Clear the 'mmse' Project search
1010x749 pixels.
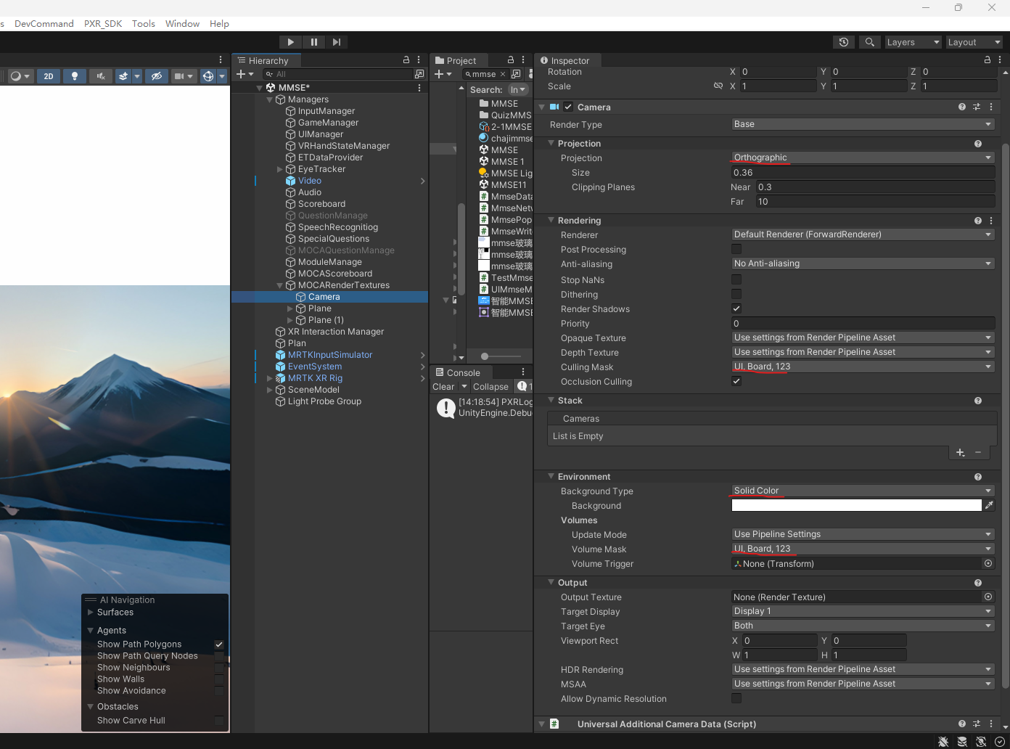pos(503,74)
